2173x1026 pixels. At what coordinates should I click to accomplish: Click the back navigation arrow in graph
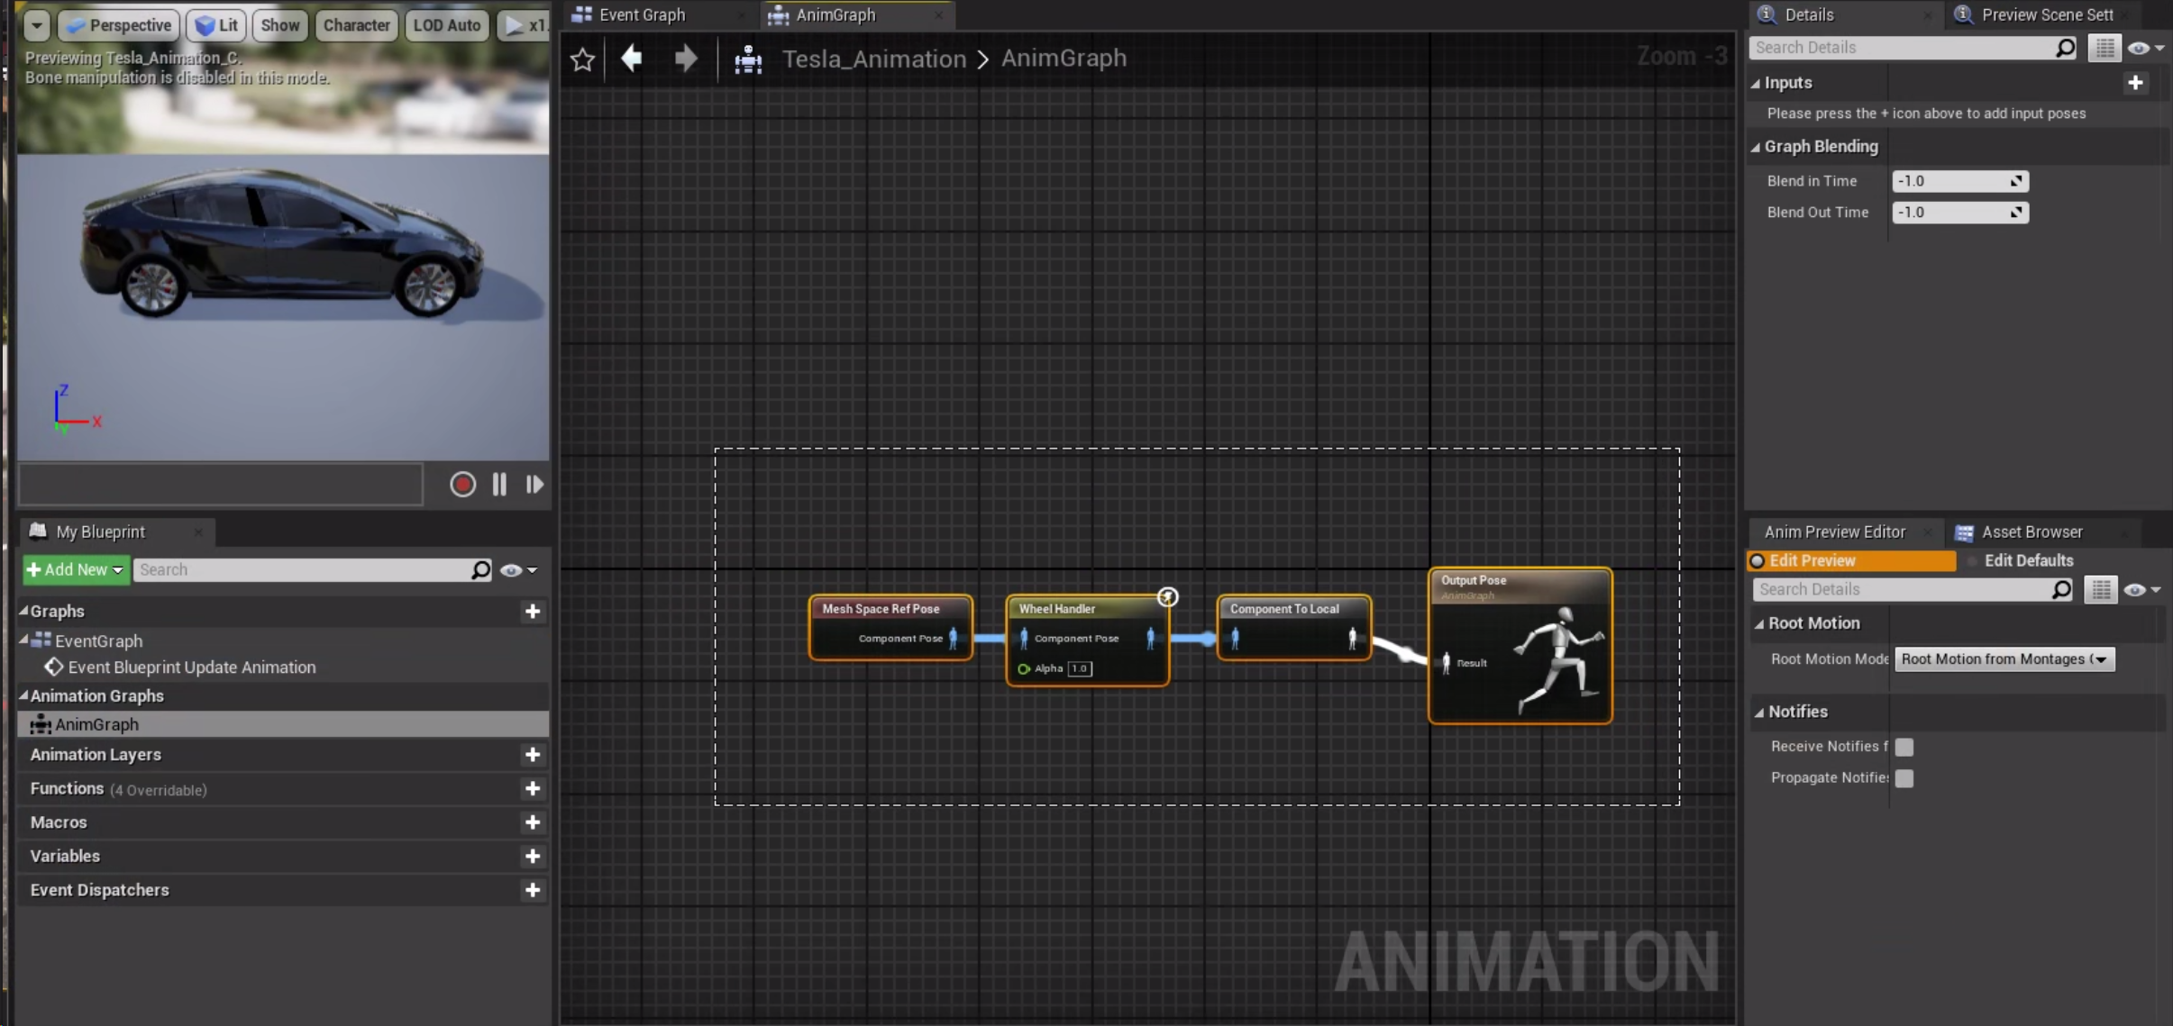632,59
